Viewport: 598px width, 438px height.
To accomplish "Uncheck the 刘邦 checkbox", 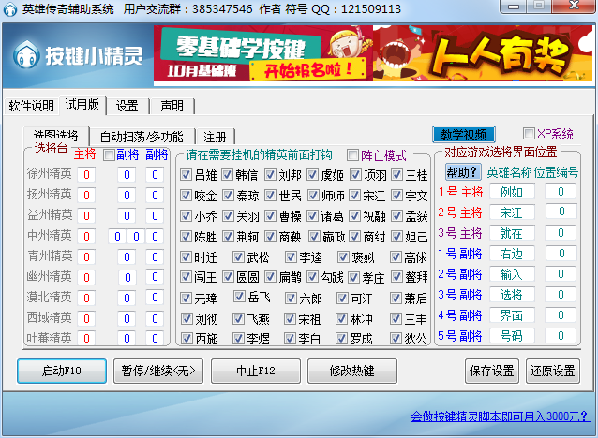I will (x=270, y=175).
